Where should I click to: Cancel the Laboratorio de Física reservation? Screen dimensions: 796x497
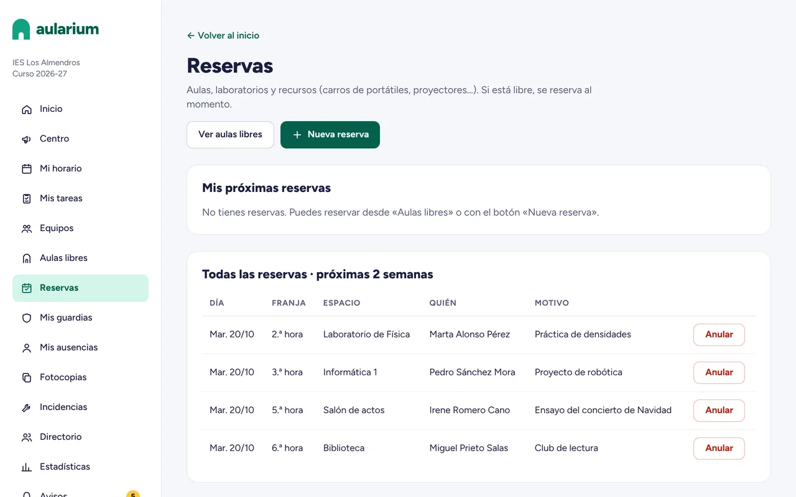719,335
